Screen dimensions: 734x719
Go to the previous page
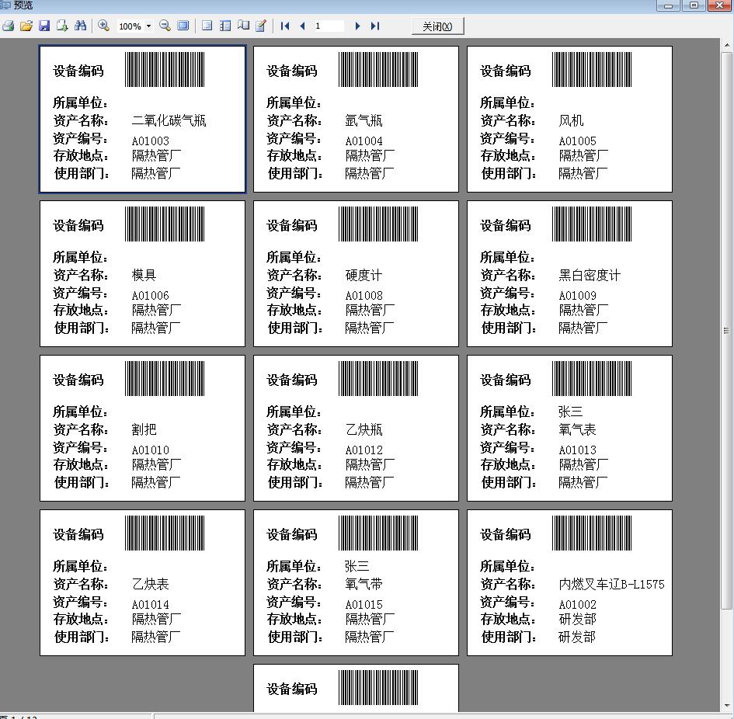point(302,26)
